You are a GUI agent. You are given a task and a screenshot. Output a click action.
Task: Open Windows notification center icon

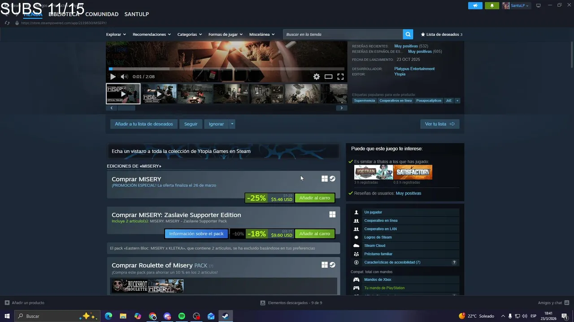pos(565,316)
